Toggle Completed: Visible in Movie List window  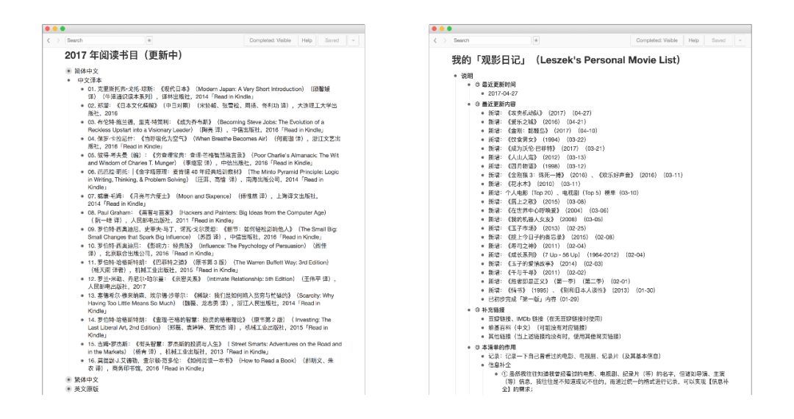click(657, 40)
